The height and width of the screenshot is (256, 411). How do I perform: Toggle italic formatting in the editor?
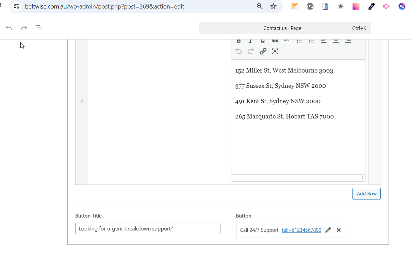tap(251, 41)
